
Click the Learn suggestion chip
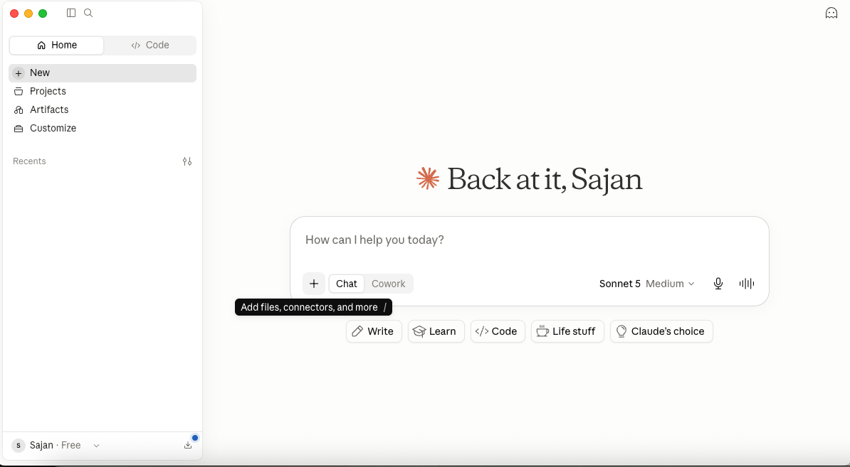436,331
